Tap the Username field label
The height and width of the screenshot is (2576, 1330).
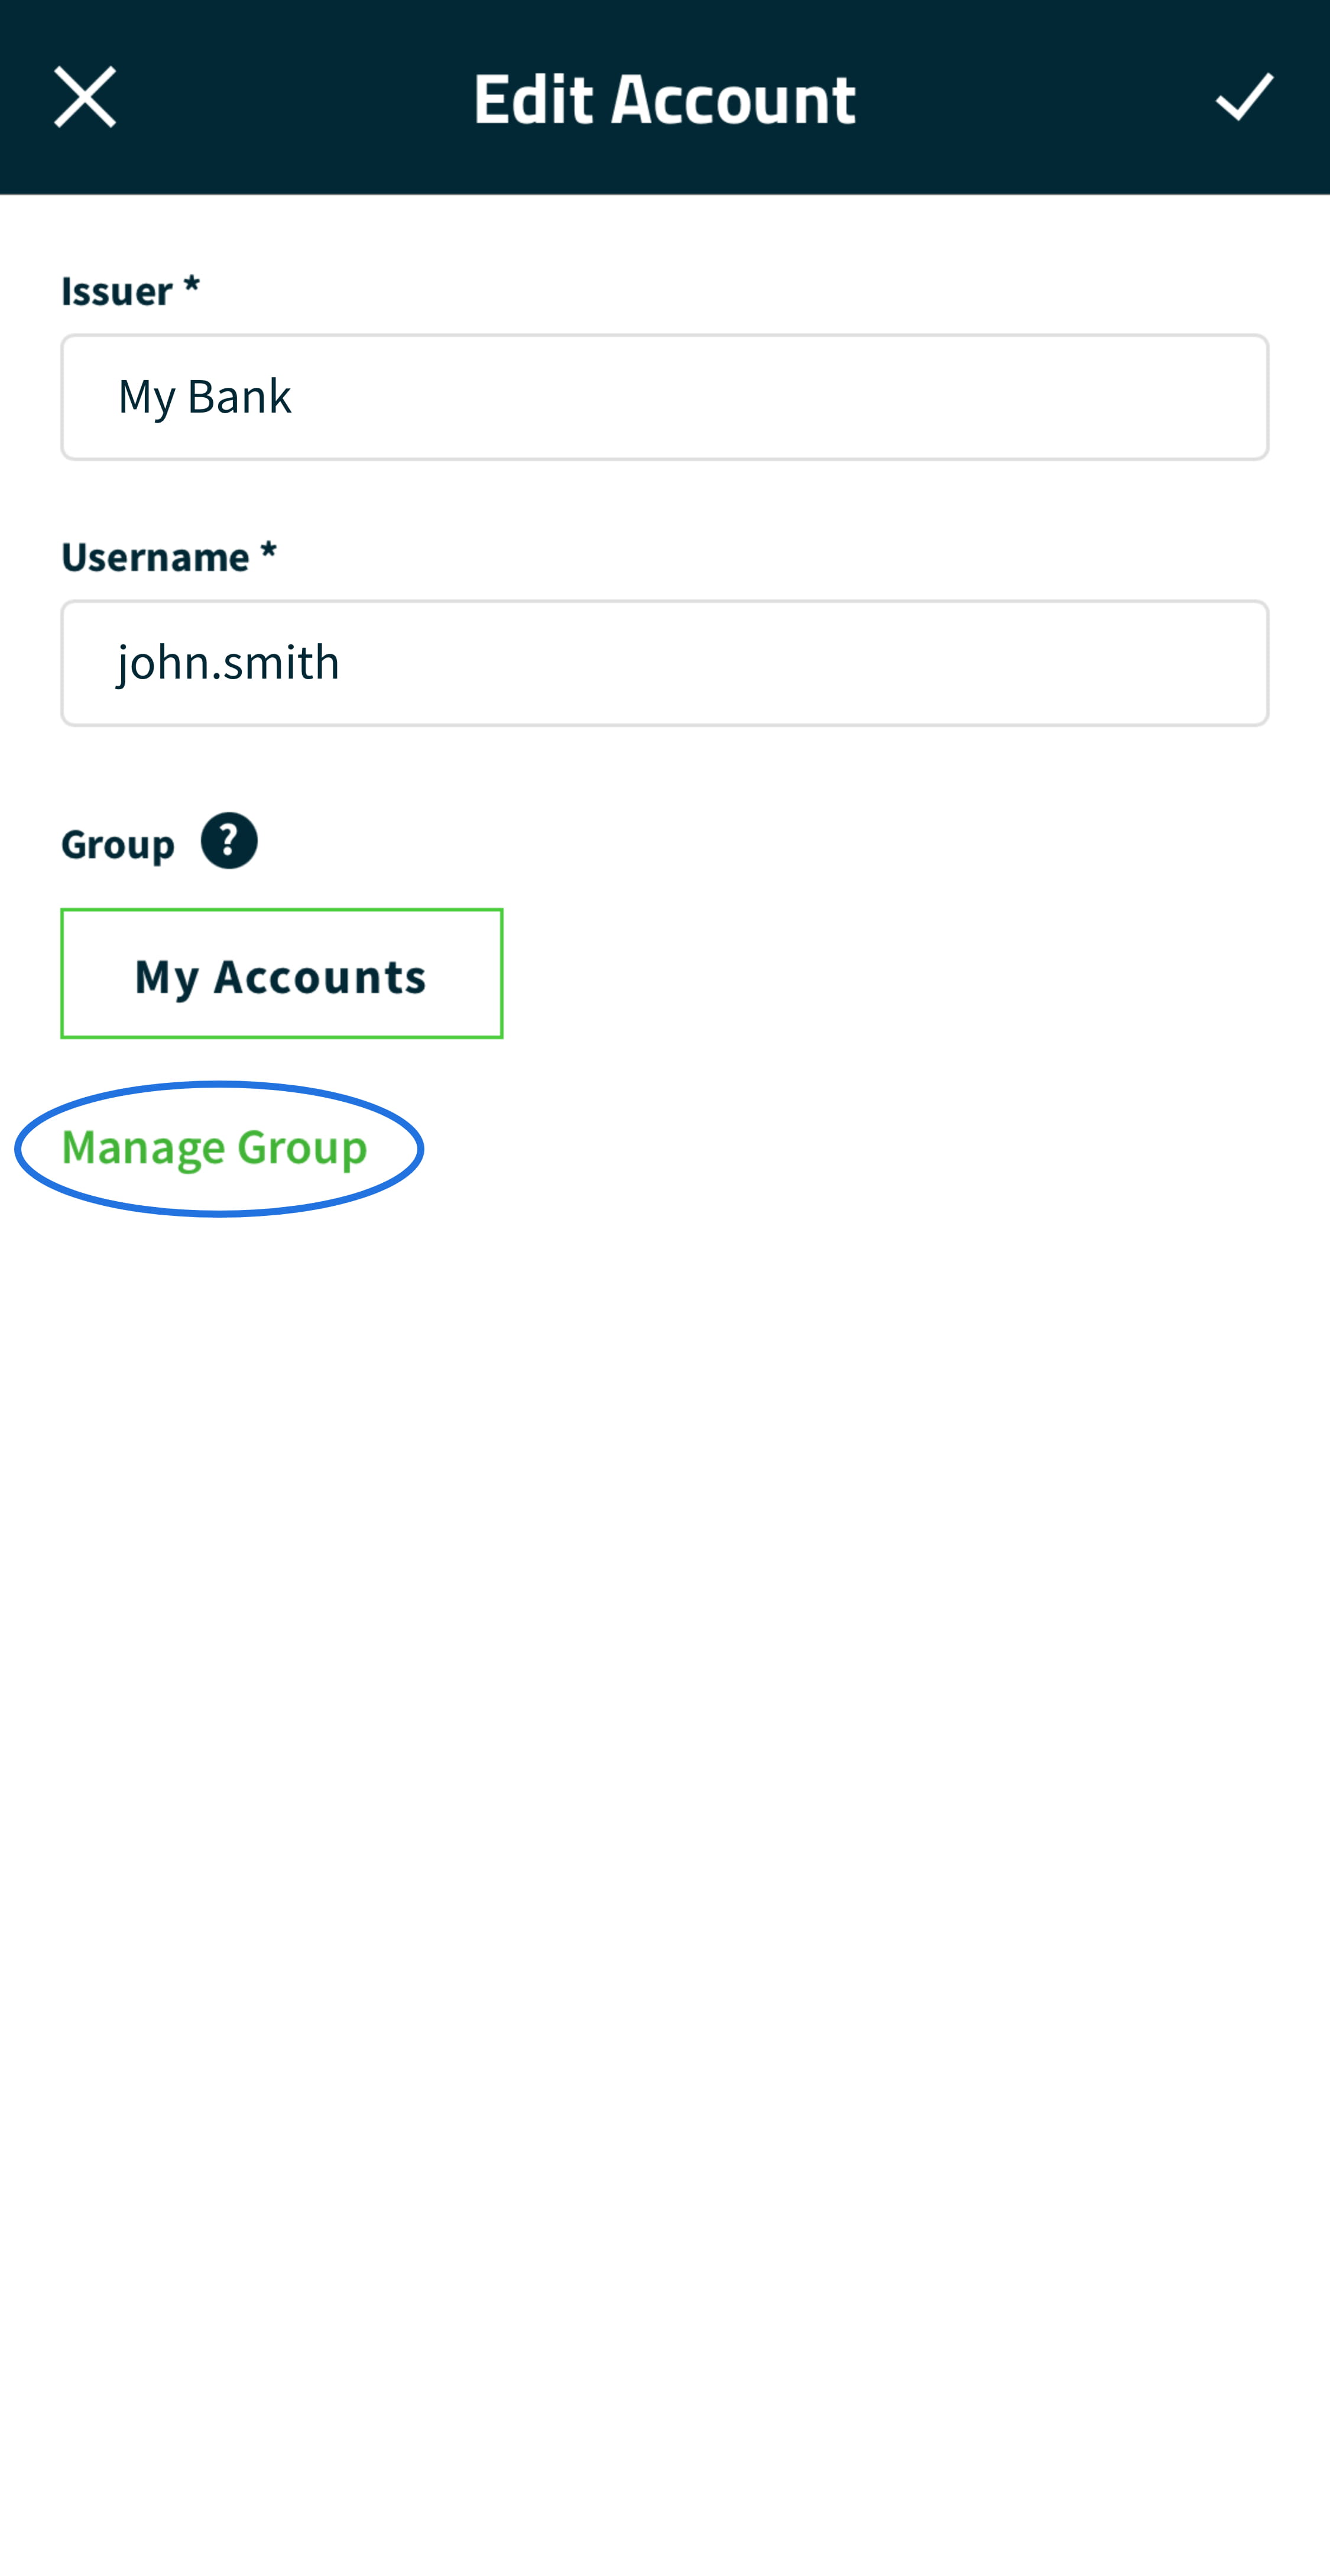(x=168, y=557)
